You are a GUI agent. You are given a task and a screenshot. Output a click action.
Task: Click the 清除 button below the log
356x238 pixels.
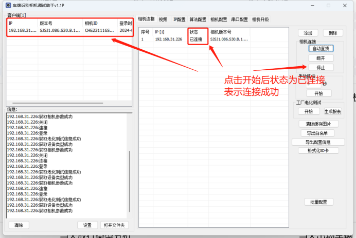[x=19, y=225]
